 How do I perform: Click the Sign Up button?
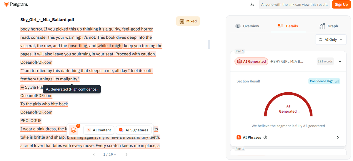[x=341, y=4]
